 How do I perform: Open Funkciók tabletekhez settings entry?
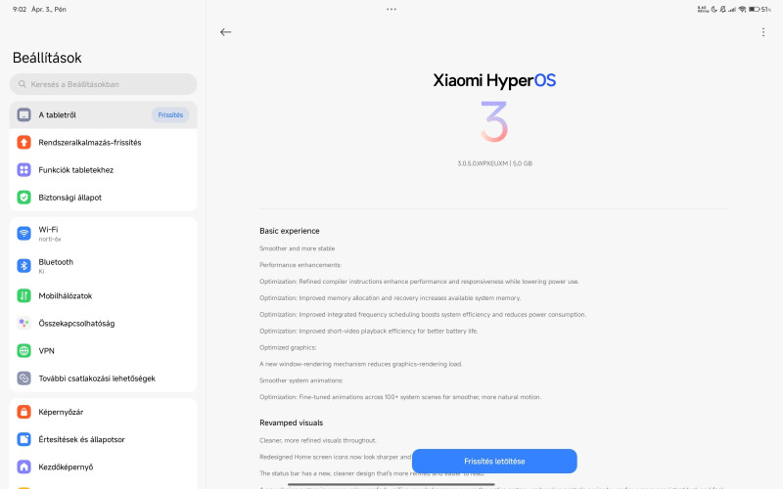coord(104,169)
